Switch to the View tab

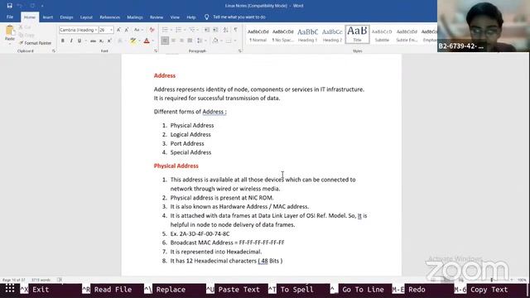175,17
